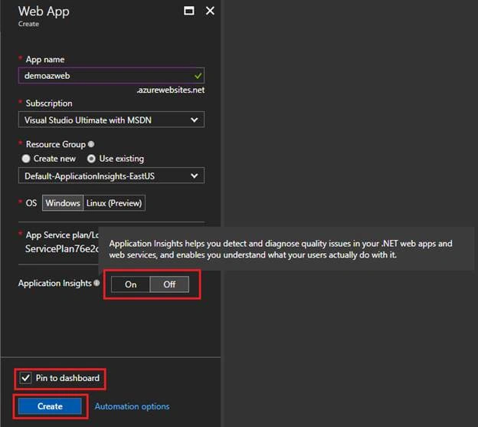Click the Resource Group info icon

coord(91,144)
